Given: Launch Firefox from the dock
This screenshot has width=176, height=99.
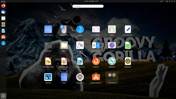Looking at the screenshot, I should [x=3, y=6].
